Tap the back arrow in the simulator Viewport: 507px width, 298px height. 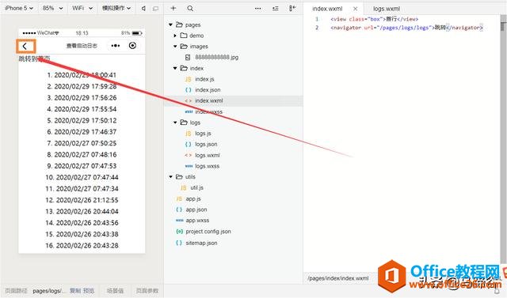(x=25, y=47)
